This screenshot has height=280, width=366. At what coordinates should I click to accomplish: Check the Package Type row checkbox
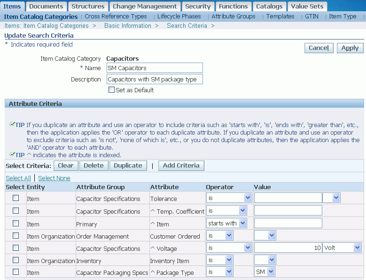16,272
